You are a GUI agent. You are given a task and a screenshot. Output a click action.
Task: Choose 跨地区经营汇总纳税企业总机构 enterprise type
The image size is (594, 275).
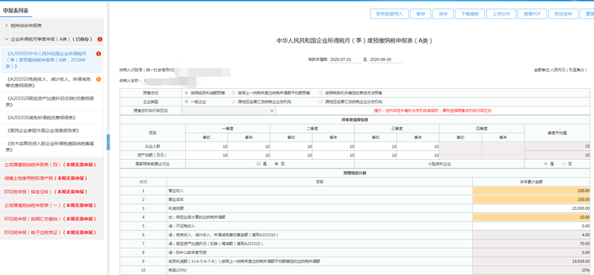click(233, 102)
